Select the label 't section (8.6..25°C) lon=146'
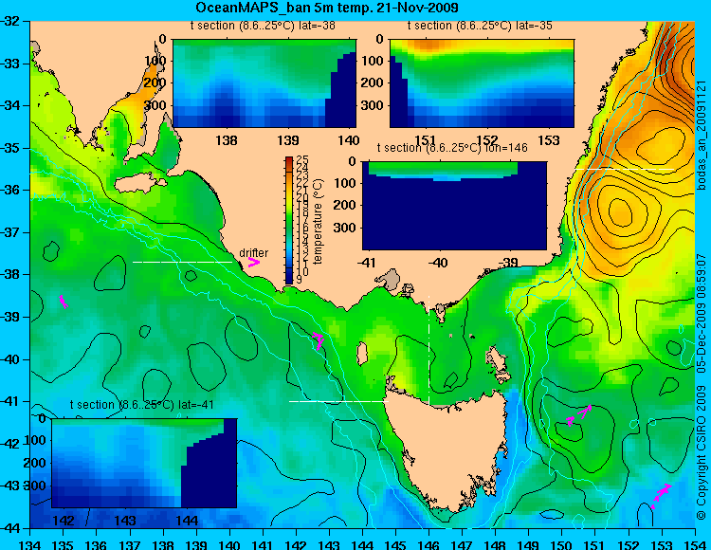Image resolution: width=711 pixels, height=550 pixels. (x=452, y=148)
